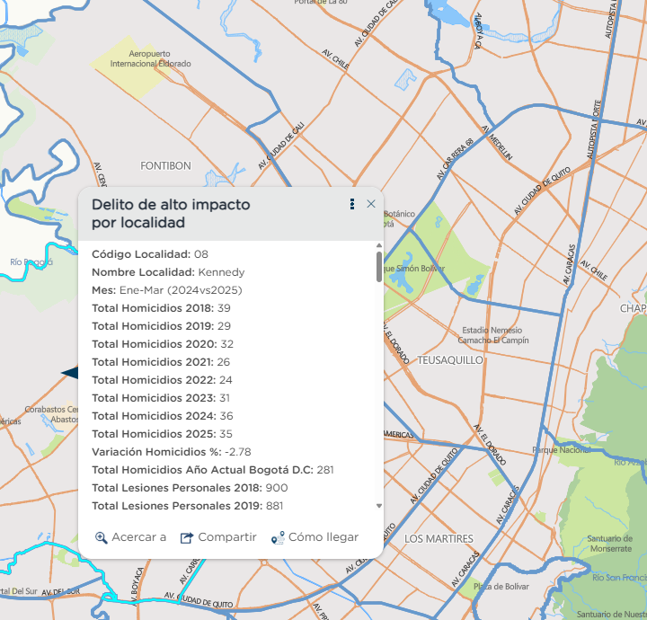Select Estadio Nemesio Camacho El Campín on map
The width and height of the screenshot is (647, 620).
click(x=492, y=335)
